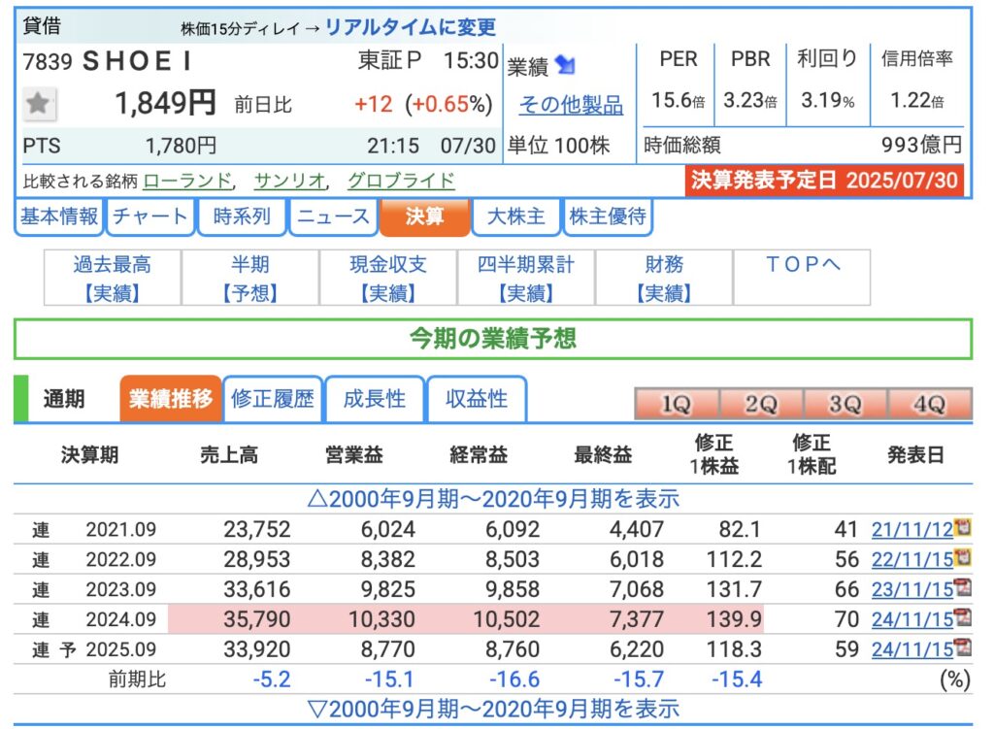Image resolution: width=994 pixels, height=729 pixels.
Task: Click the day change +12 (+0.65%)
Action: tap(423, 104)
